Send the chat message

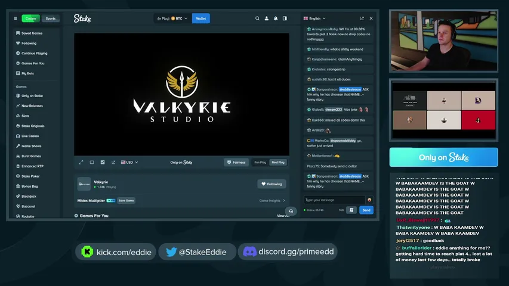coord(366,210)
